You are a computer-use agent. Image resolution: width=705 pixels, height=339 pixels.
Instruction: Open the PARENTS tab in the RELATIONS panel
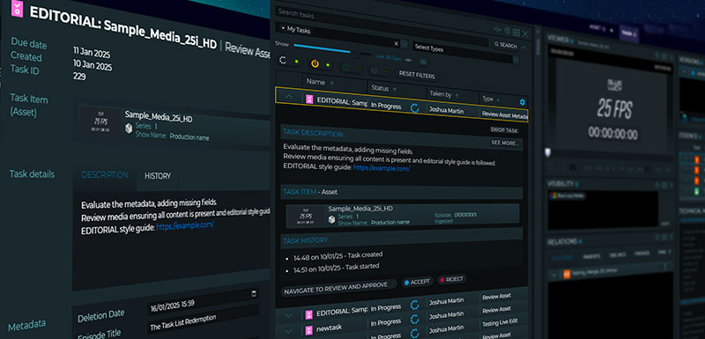point(591,256)
